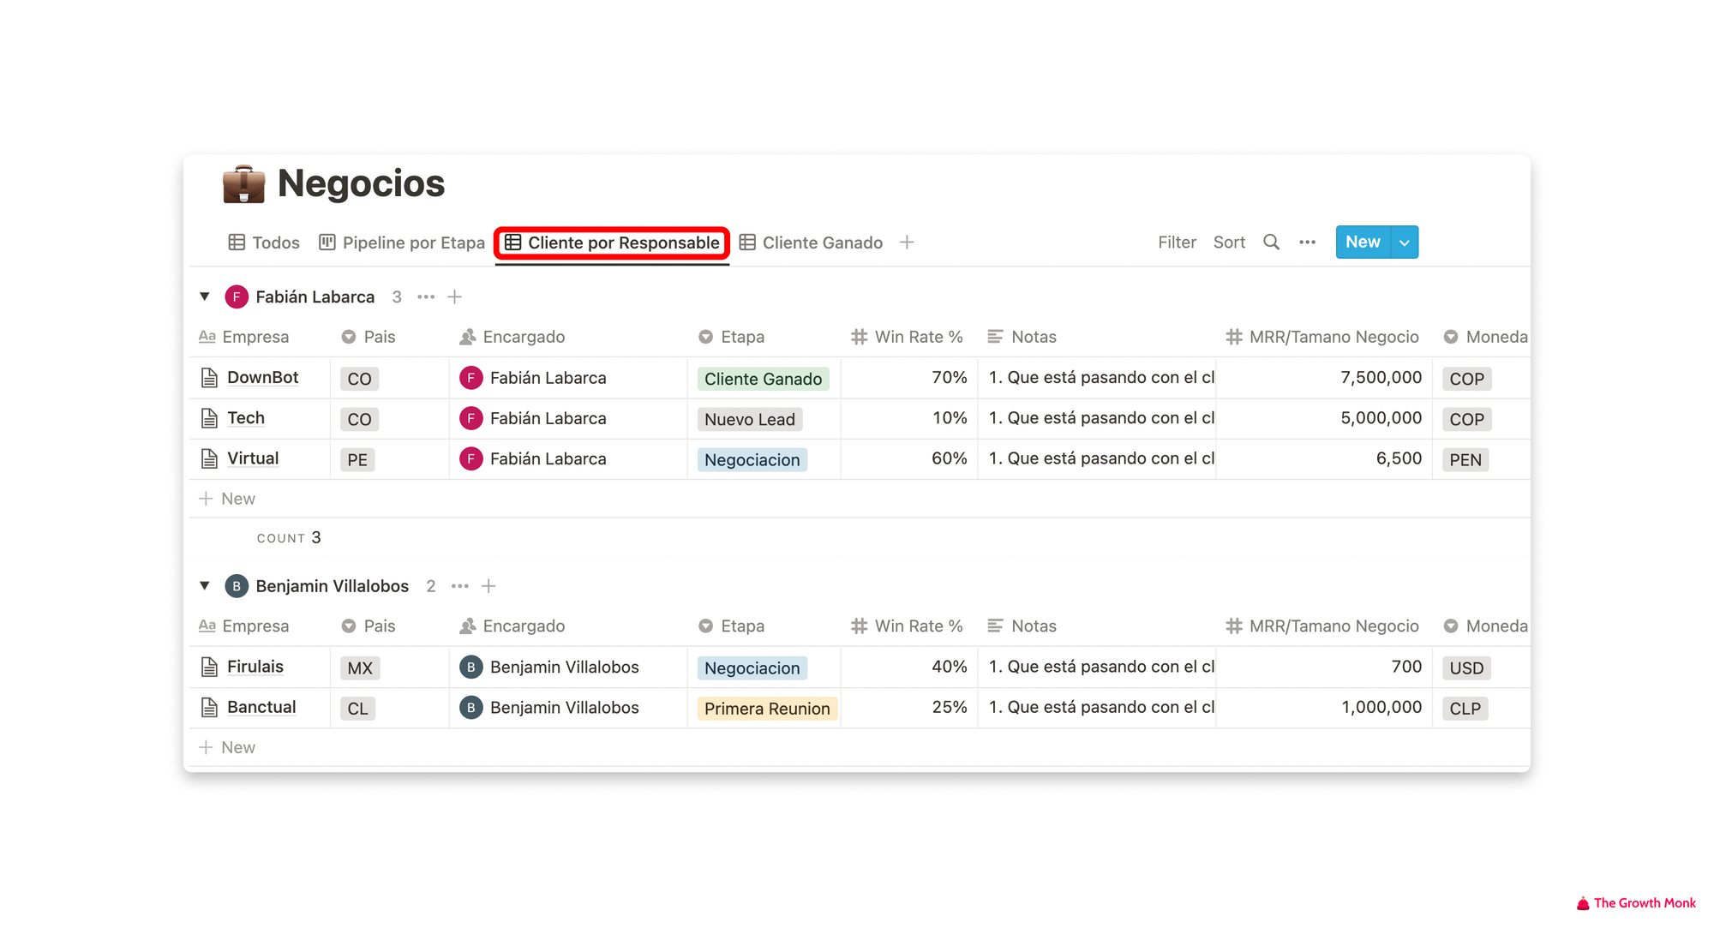
Task: Click Notas column header in Benjamin group
Action: click(1022, 626)
